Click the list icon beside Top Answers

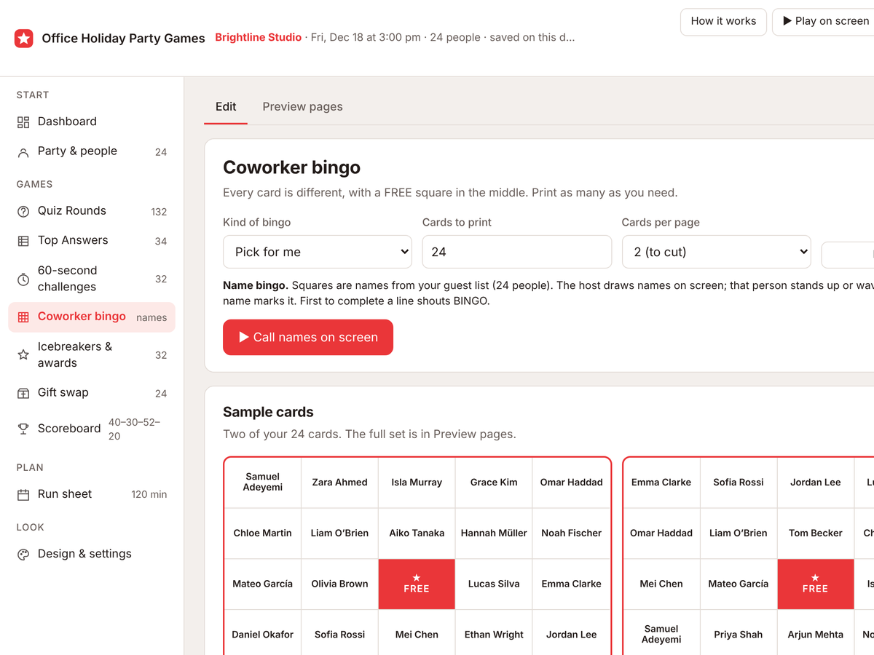(x=23, y=241)
